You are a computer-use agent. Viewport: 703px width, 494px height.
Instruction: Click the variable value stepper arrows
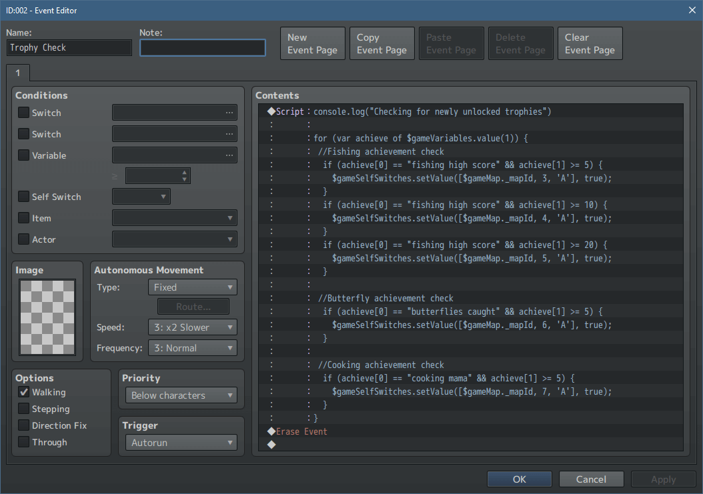point(184,176)
